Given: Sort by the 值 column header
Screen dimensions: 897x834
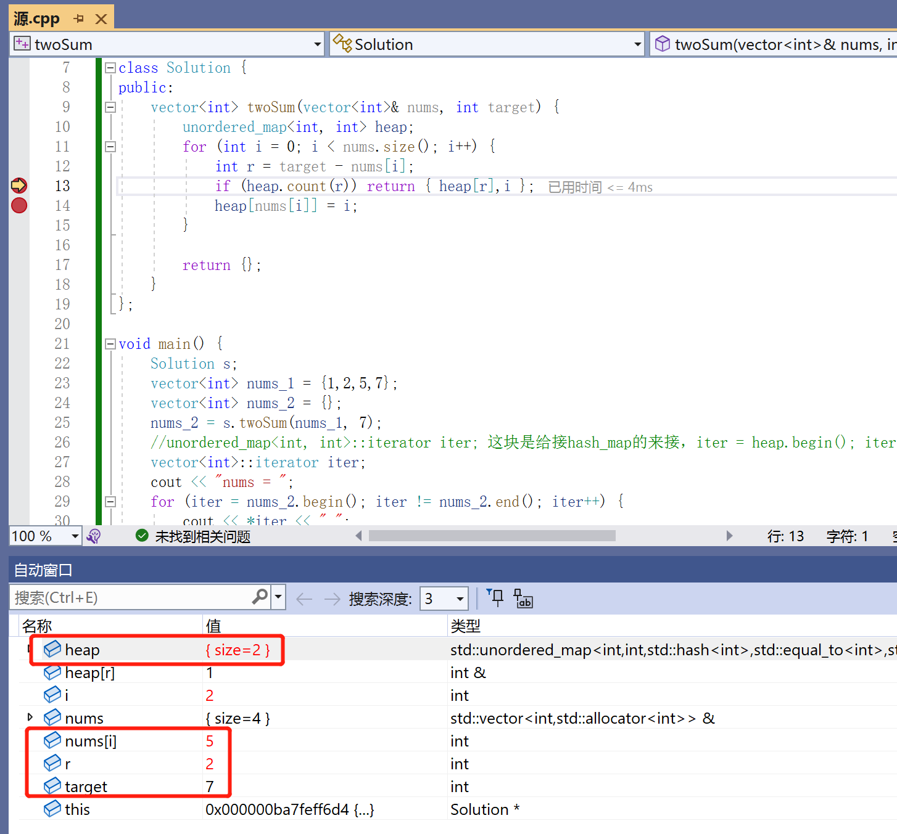Looking at the screenshot, I should (325, 626).
